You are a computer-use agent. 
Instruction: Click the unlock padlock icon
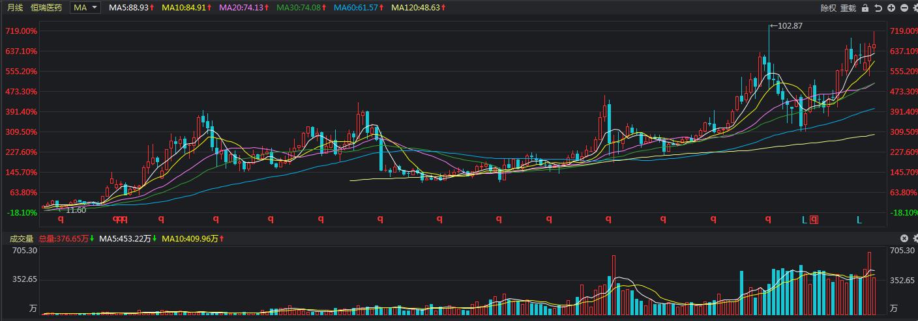[865, 8]
